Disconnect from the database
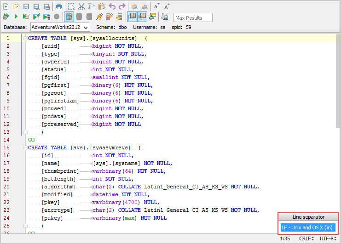341x244 pixels. pyautogui.click(x=110, y=17)
